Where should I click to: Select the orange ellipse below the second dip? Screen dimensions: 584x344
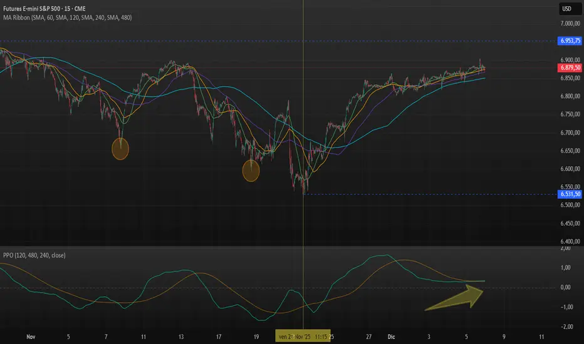click(251, 170)
